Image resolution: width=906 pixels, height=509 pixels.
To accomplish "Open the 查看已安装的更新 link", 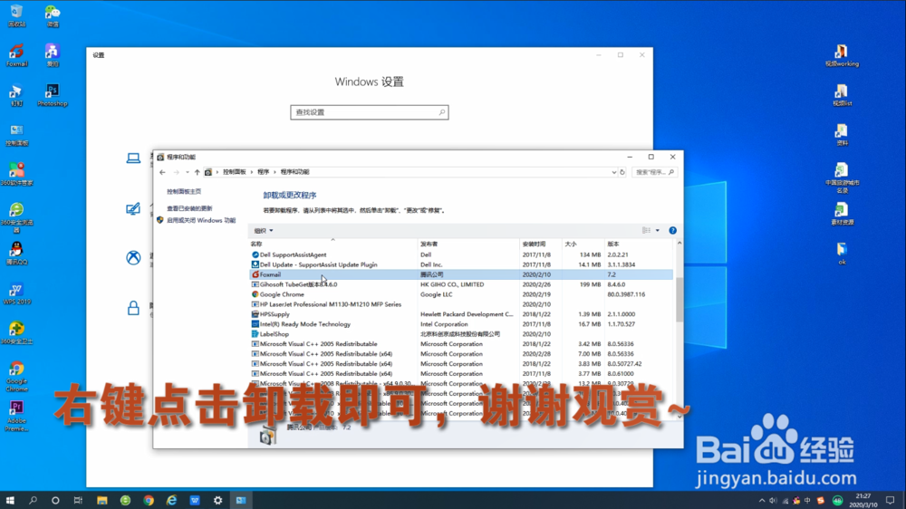I will tap(189, 208).
